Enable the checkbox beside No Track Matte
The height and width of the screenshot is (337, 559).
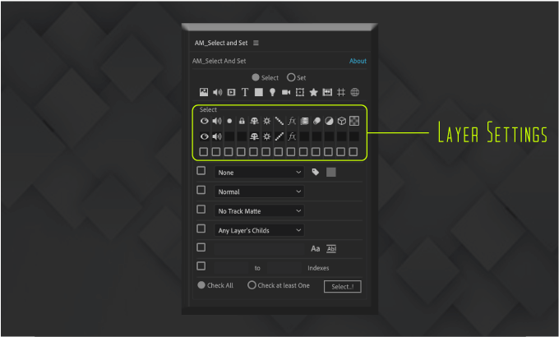(x=201, y=210)
